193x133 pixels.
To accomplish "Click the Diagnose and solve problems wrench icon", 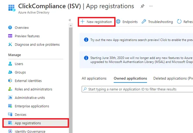I will tap(10, 44).
